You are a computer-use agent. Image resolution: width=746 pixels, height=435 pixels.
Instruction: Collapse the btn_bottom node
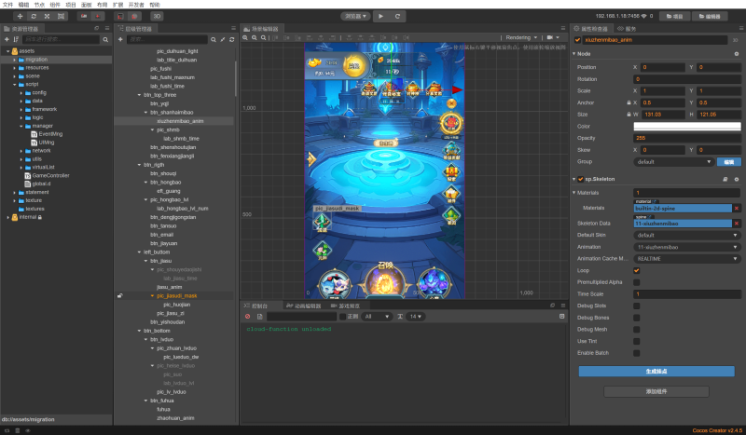click(x=139, y=331)
